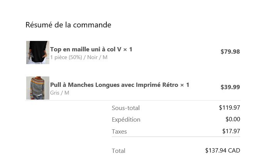Click the '× 1' quantity of the retro sweater
This screenshot has width=278, height=166.
point(185,85)
